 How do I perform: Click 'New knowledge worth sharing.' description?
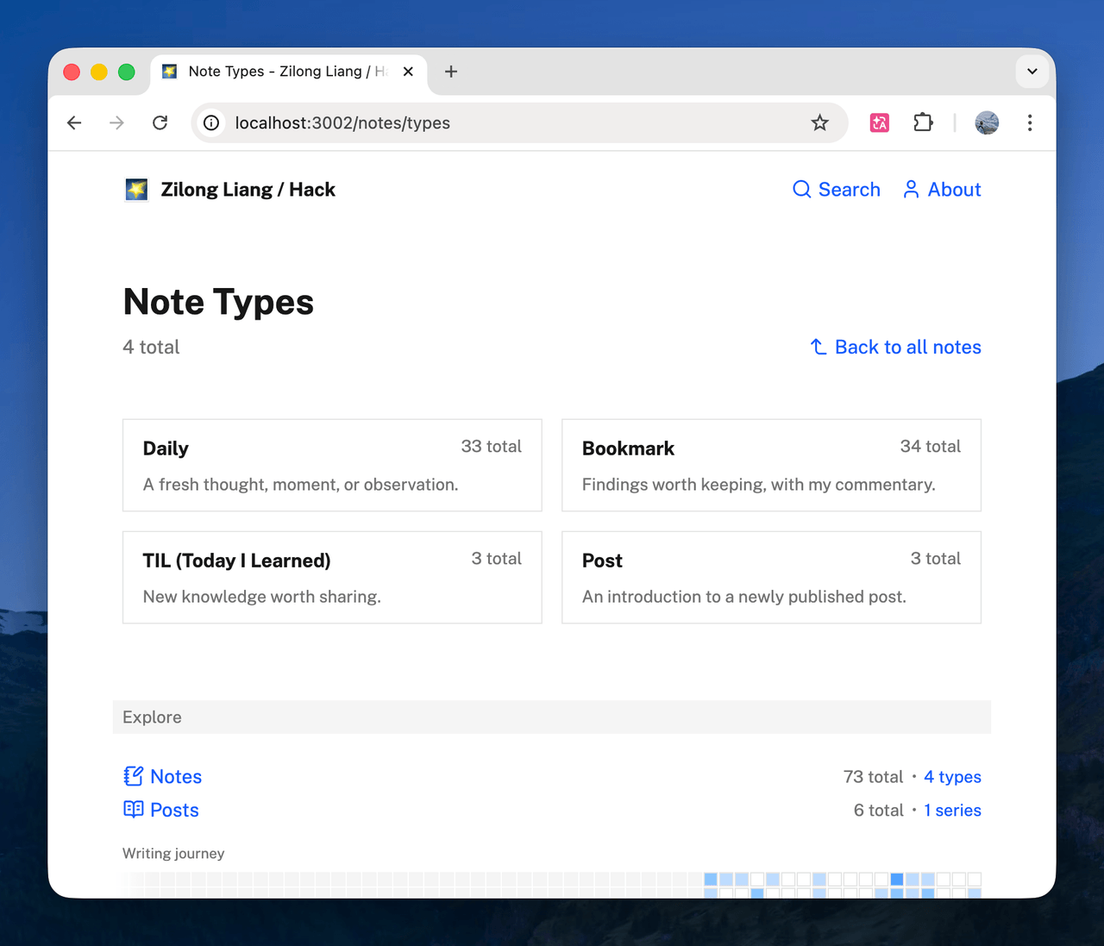(261, 597)
